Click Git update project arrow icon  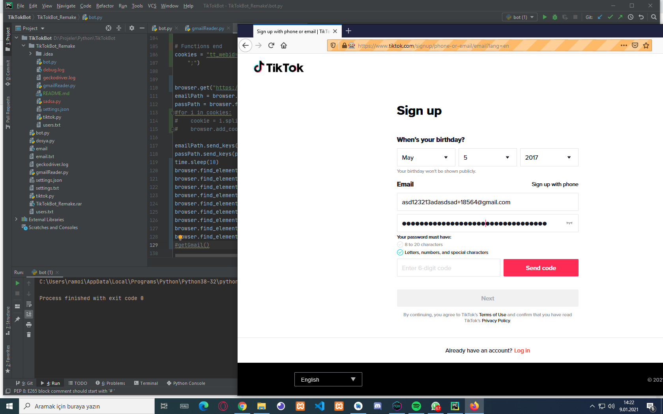(600, 17)
